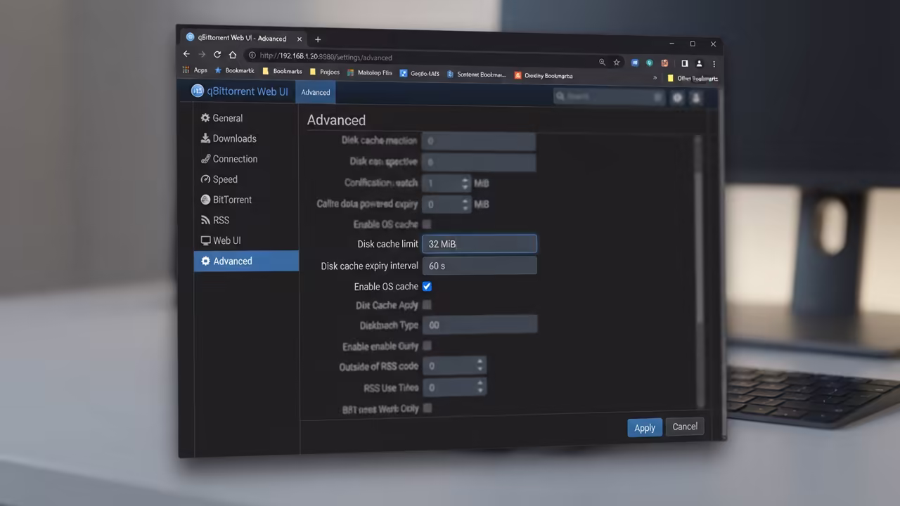Open the green shield extension icon
This screenshot has height=506, width=900.
[650, 63]
